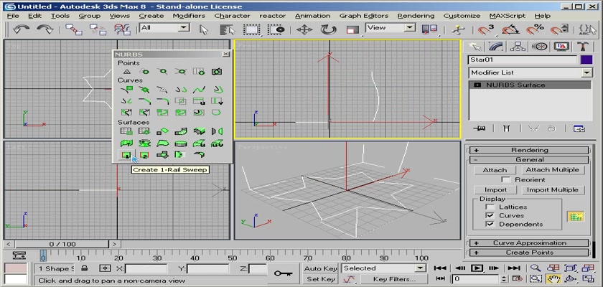Viewport: 603px width, 287px height.
Task: Click the Named Selection Sets ABC icon
Action: click(x=587, y=29)
